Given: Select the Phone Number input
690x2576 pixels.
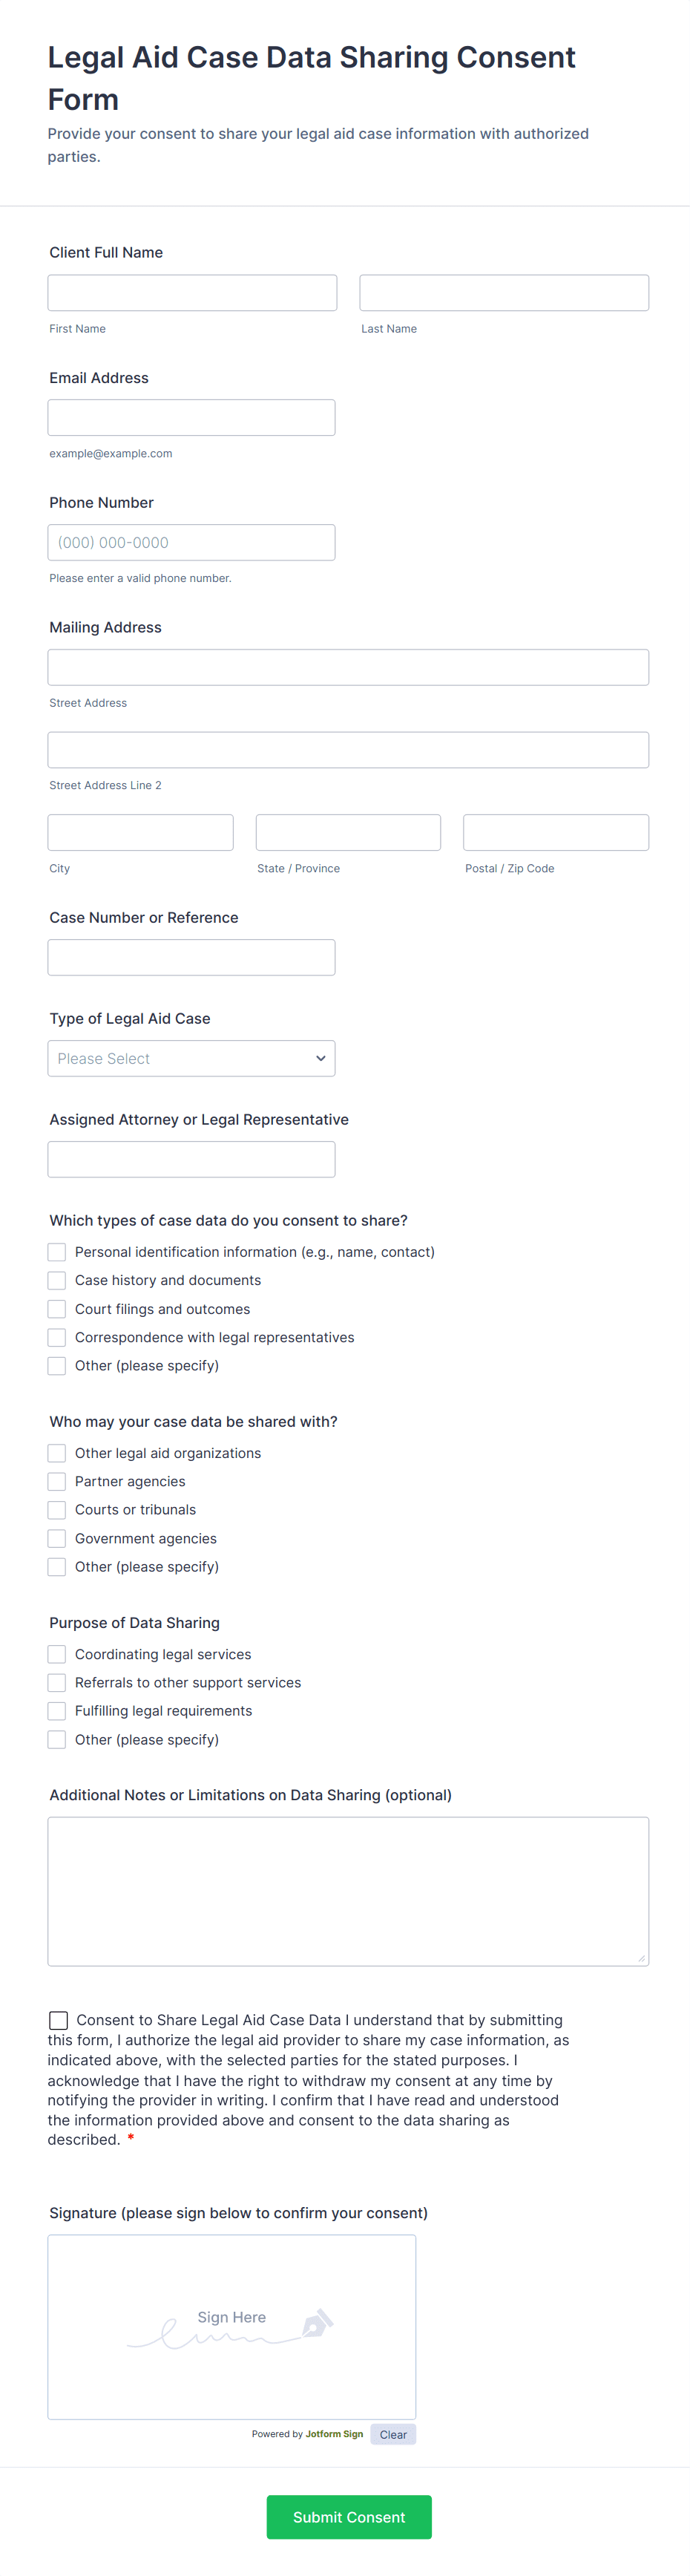Looking at the screenshot, I should click(191, 542).
